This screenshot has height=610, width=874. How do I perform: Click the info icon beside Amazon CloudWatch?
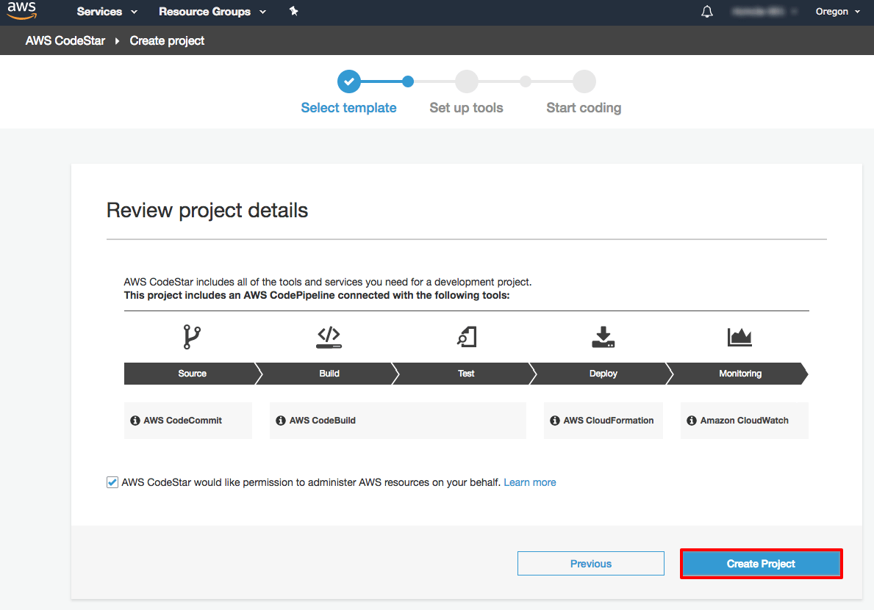click(x=691, y=421)
